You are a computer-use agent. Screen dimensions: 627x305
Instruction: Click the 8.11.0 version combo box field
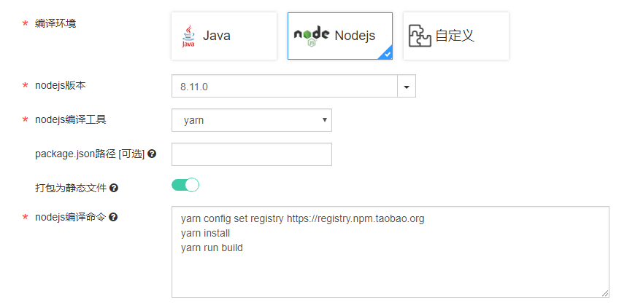[x=285, y=86]
